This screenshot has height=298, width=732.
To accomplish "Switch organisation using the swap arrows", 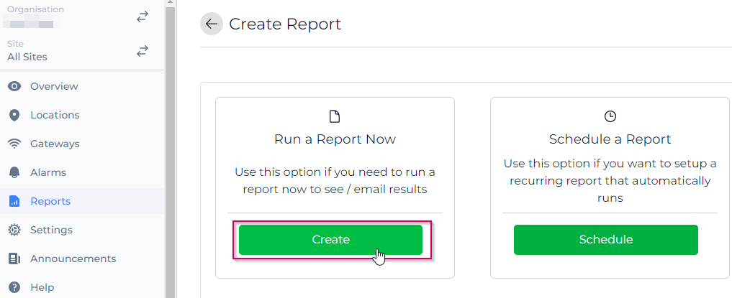I will (143, 17).
